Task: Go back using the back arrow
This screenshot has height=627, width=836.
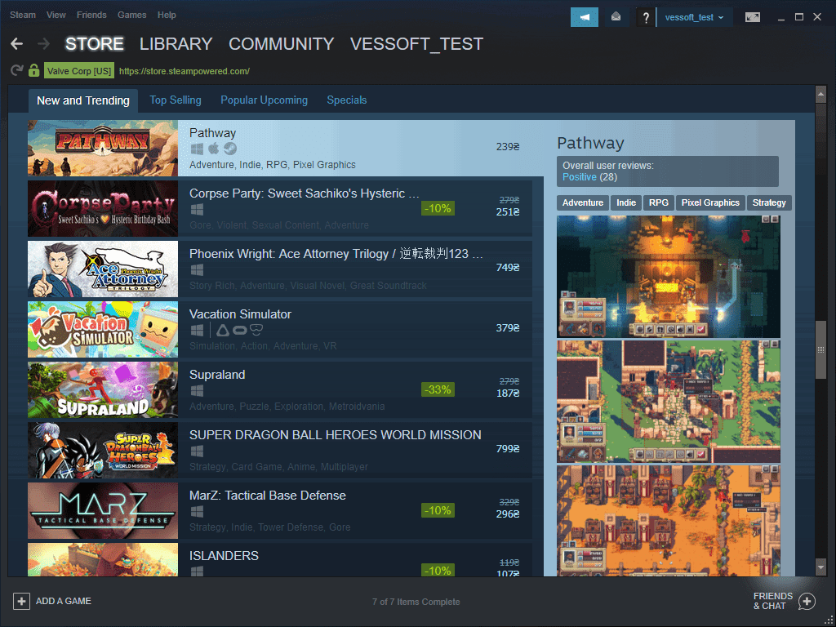Action: pyautogui.click(x=16, y=44)
